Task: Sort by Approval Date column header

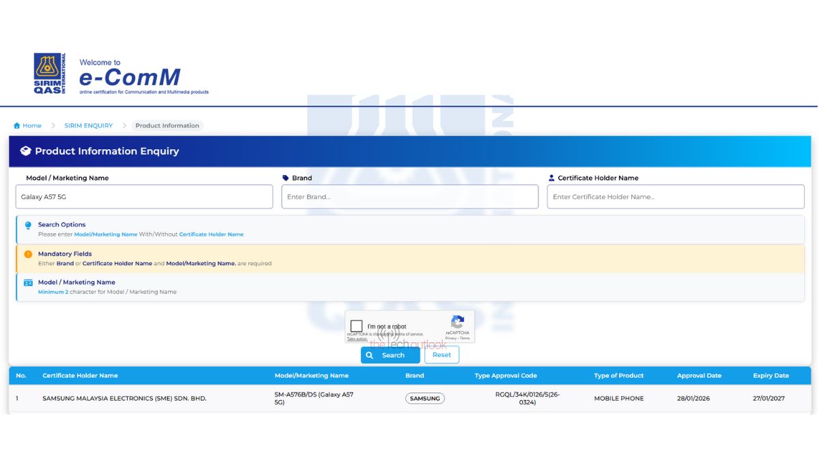Action: pyautogui.click(x=699, y=375)
